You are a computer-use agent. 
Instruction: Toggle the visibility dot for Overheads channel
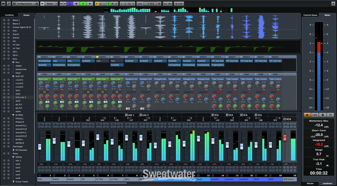(4, 146)
